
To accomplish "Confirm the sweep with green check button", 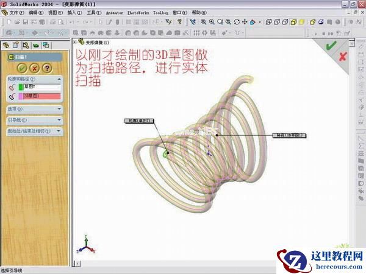I will click(x=22, y=68).
